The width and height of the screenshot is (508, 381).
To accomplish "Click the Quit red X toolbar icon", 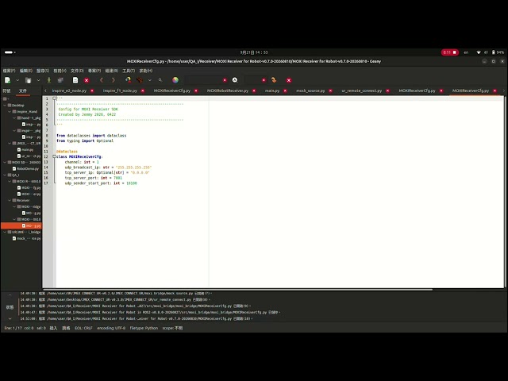I will pyautogui.click(x=289, y=80).
